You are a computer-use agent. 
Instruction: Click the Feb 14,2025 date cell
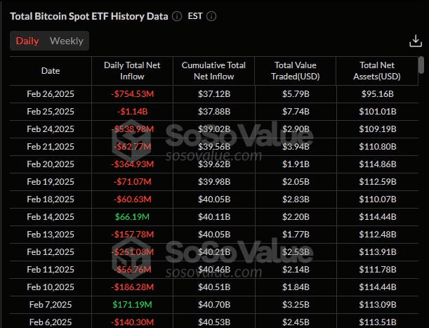[x=51, y=217]
